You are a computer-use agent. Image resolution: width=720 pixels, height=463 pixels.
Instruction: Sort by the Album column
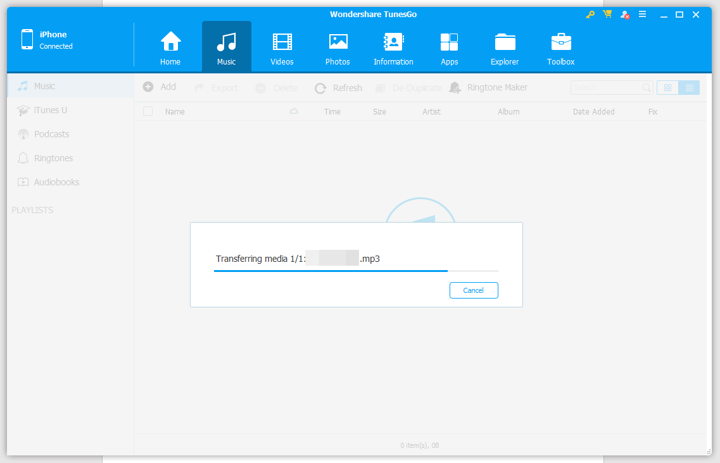(508, 111)
